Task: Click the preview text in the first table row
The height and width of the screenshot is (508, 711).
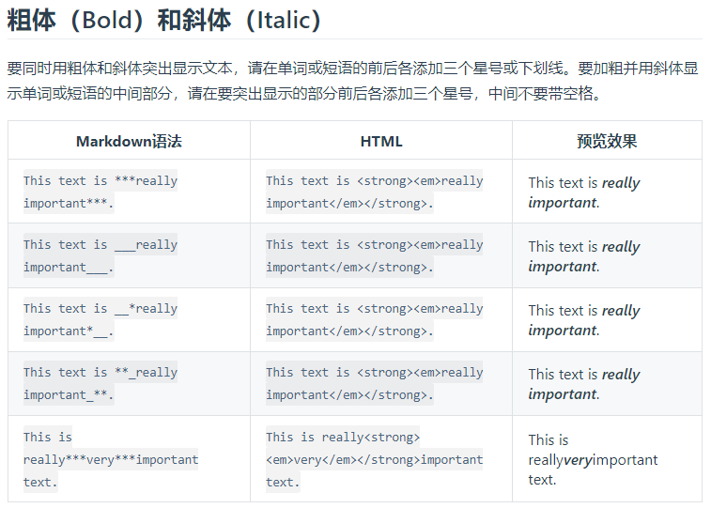Action: pos(583,192)
